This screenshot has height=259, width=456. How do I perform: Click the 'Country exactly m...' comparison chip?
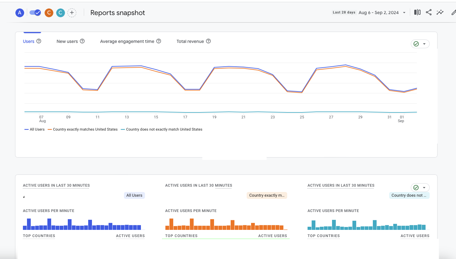pyautogui.click(x=267, y=195)
